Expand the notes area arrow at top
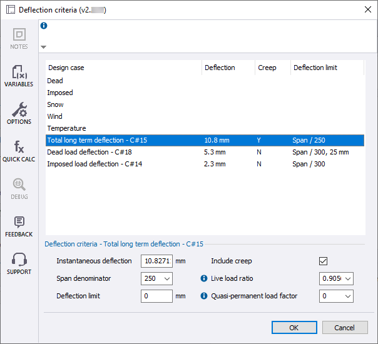This screenshot has width=378, height=344. 43,47
